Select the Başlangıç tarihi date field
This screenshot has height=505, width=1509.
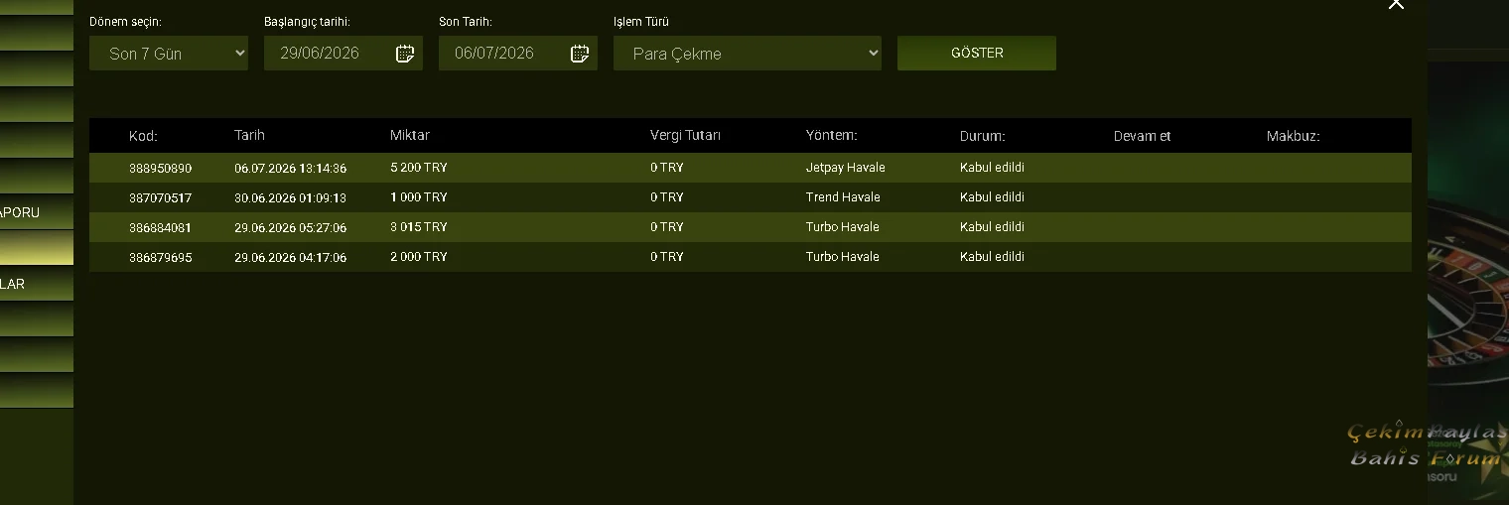[x=343, y=54]
